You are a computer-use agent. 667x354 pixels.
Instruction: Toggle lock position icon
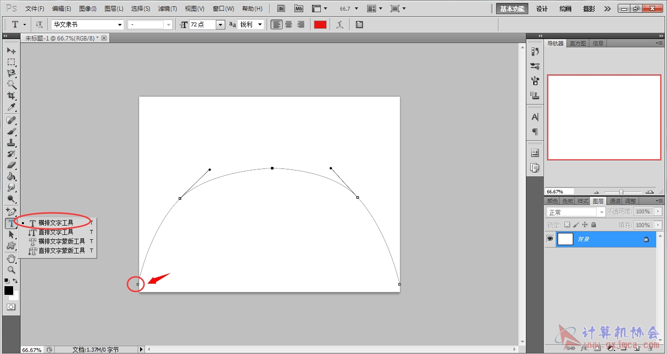pos(584,225)
